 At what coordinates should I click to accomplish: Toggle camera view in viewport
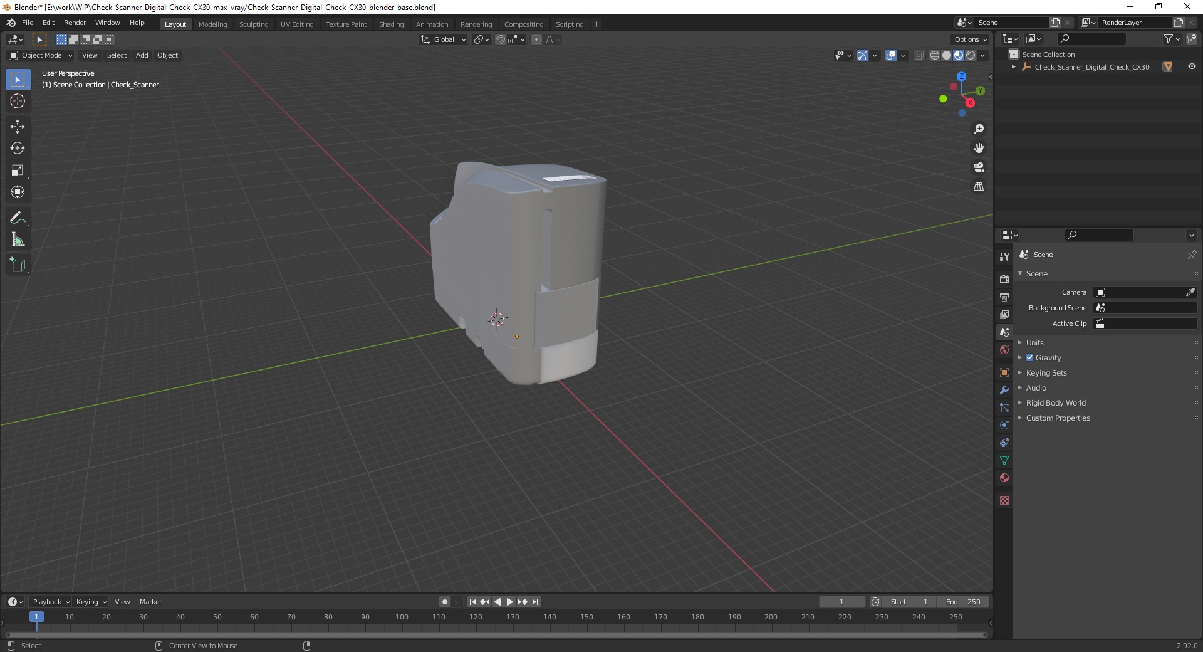[x=979, y=167]
